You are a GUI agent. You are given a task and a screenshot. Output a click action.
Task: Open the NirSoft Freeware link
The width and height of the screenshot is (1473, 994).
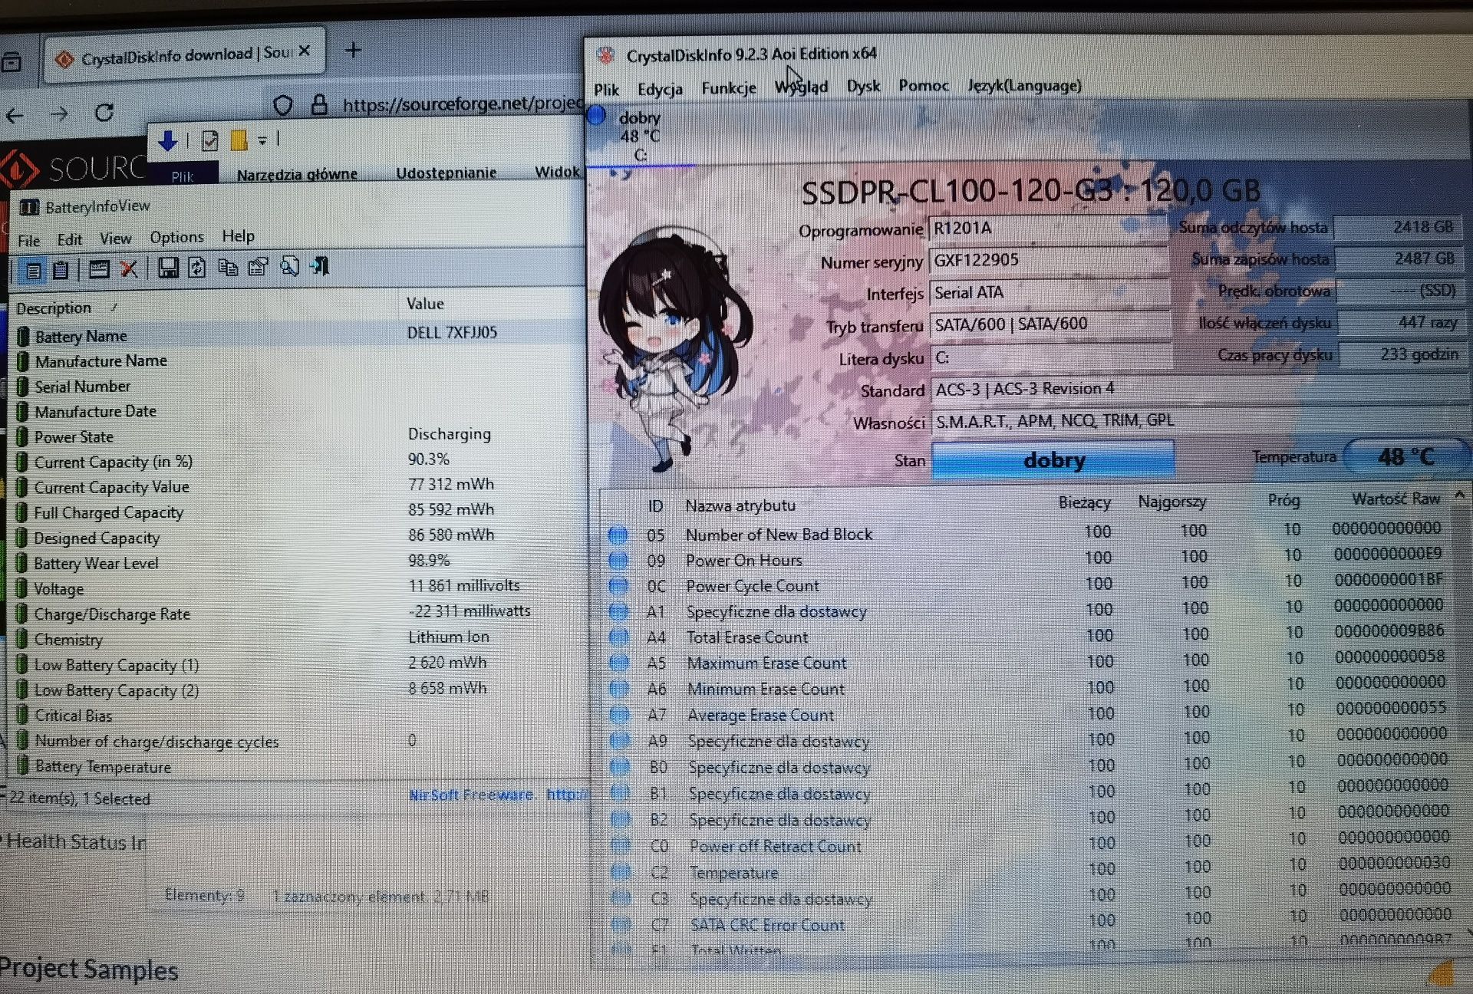pyautogui.click(x=499, y=795)
